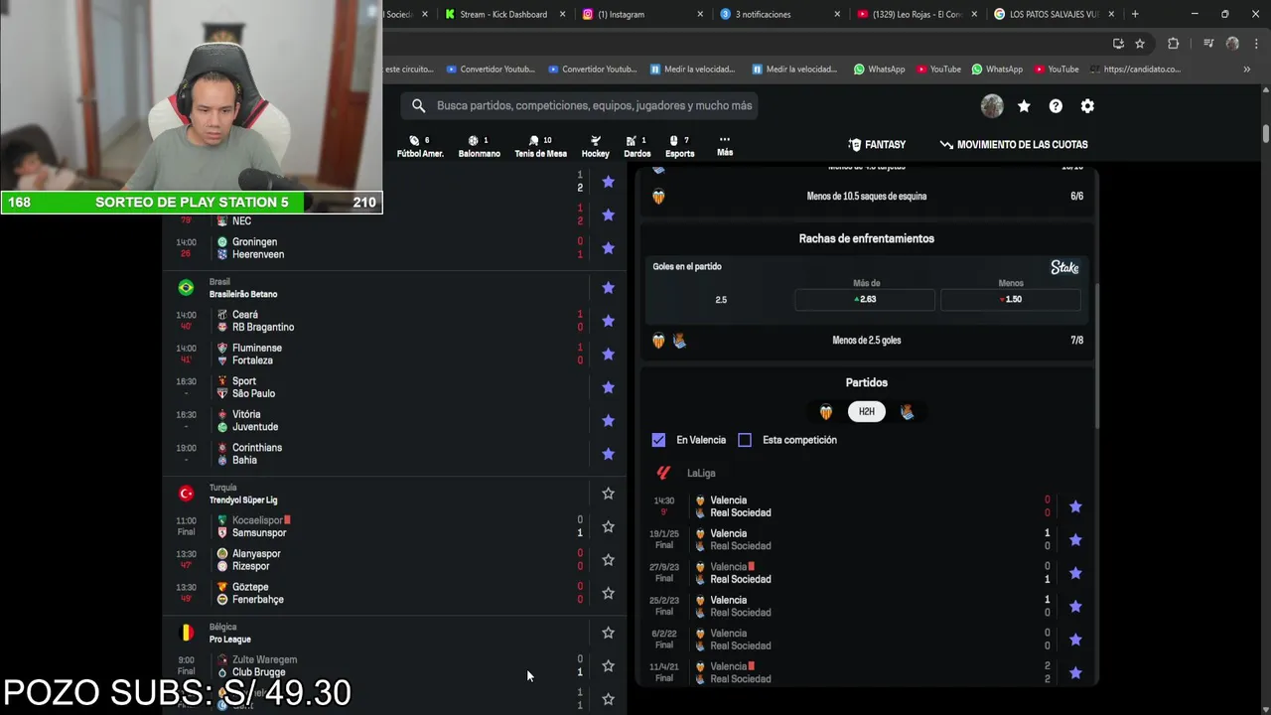Viewport: 1271px width, 715px height.
Task: Open the FANTASY link
Action: pos(877,145)
